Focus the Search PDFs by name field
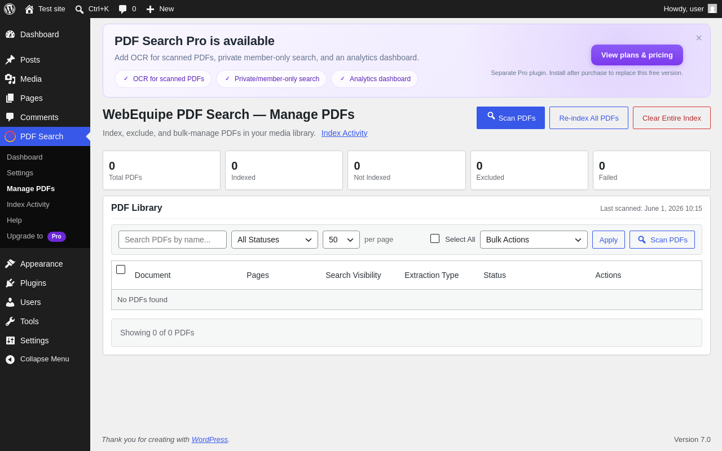Viewport: 722px width, 451px height. click(x=173, y=240)
